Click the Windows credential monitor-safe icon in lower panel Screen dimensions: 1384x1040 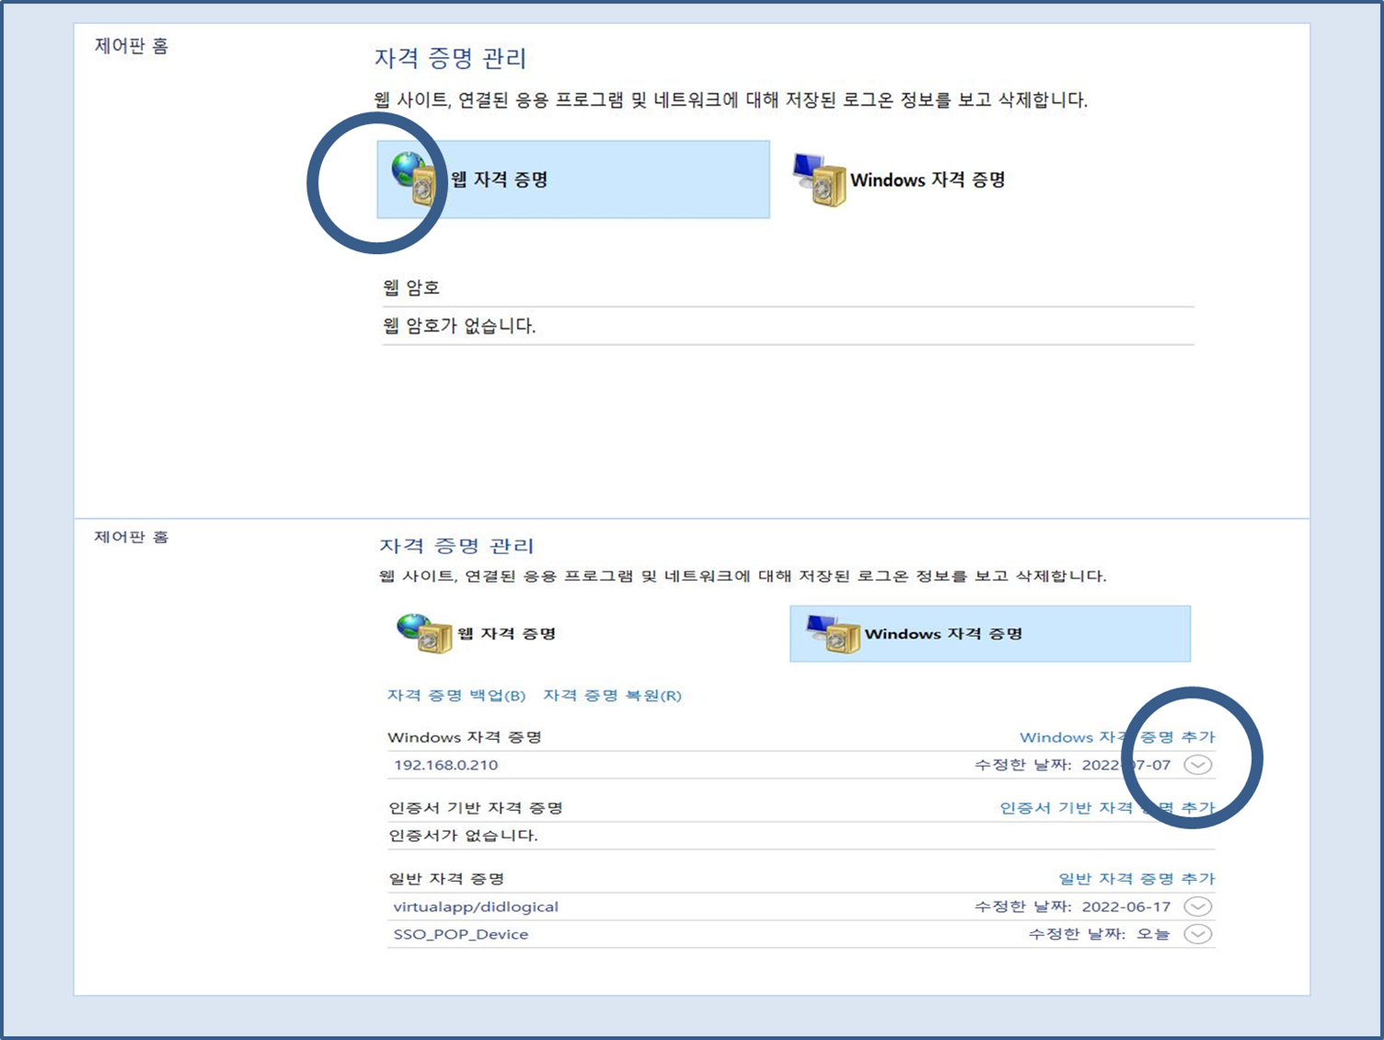(833, 633)
